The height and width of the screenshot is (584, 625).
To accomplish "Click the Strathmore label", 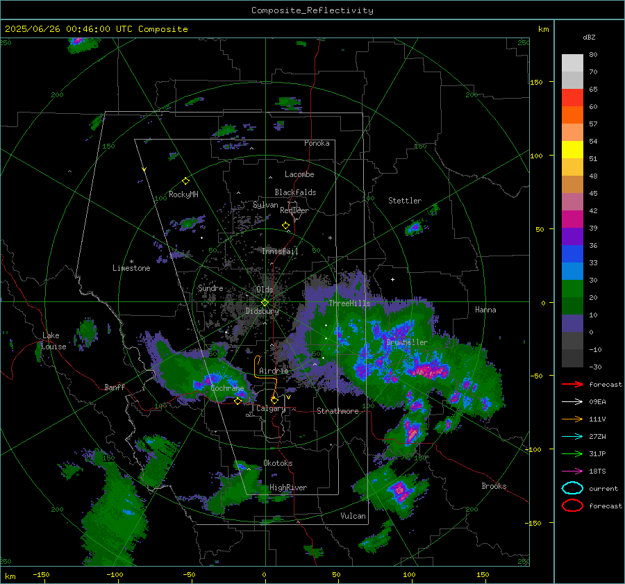I will coord(337,411).
